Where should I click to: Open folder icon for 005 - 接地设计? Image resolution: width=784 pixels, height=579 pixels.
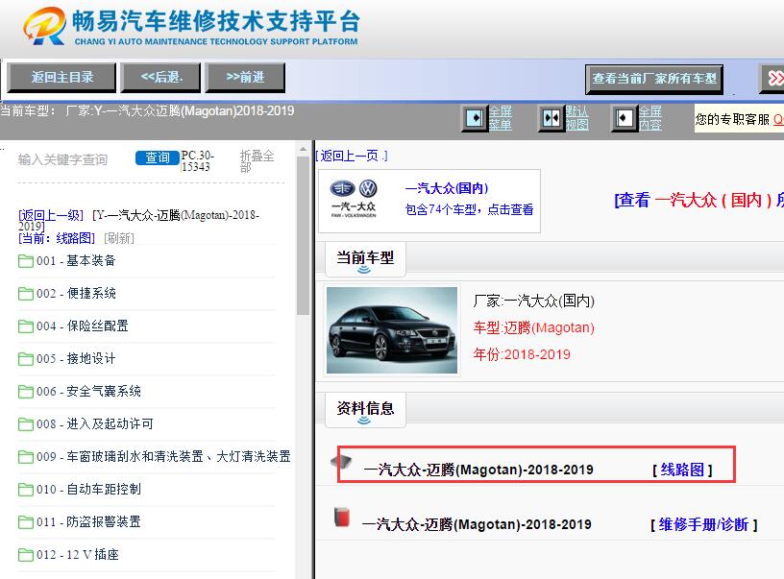coord(26,359)
